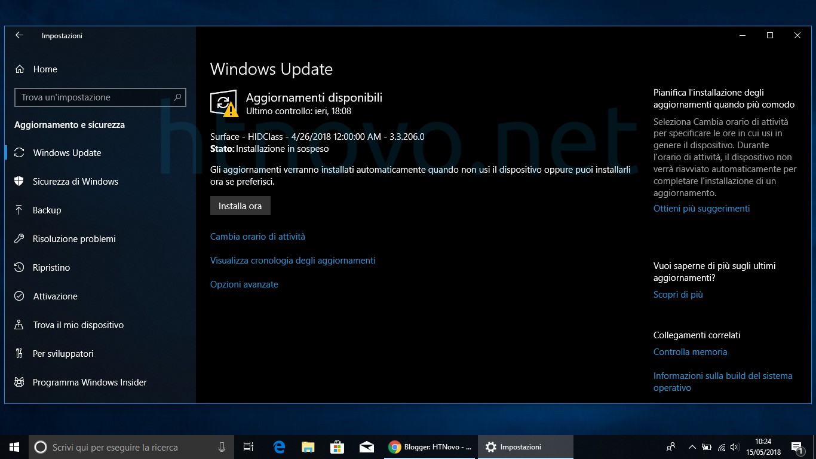This screenshot has height=459, width=816.
Task: Click the Scopri di più link
Action: click(x=678, y=295)
